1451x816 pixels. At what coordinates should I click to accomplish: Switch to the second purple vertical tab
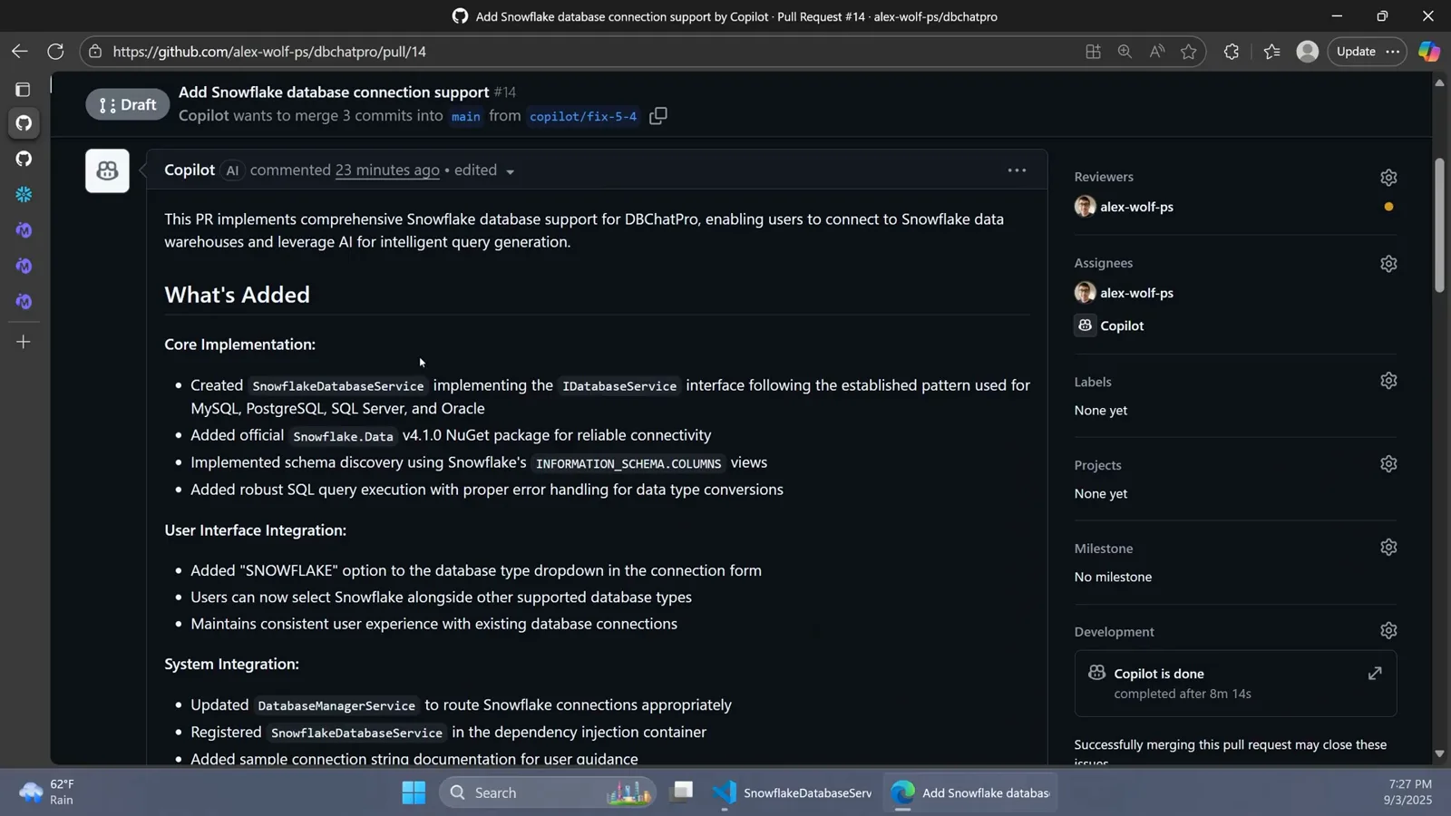click(24, 266)
